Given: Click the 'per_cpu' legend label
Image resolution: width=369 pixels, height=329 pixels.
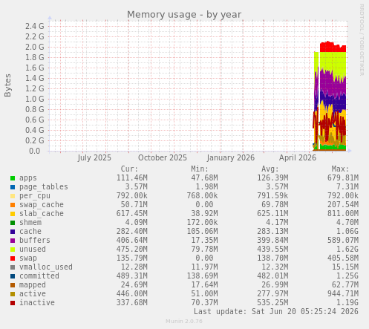Looking at the screenshot, I should [35, 196].
